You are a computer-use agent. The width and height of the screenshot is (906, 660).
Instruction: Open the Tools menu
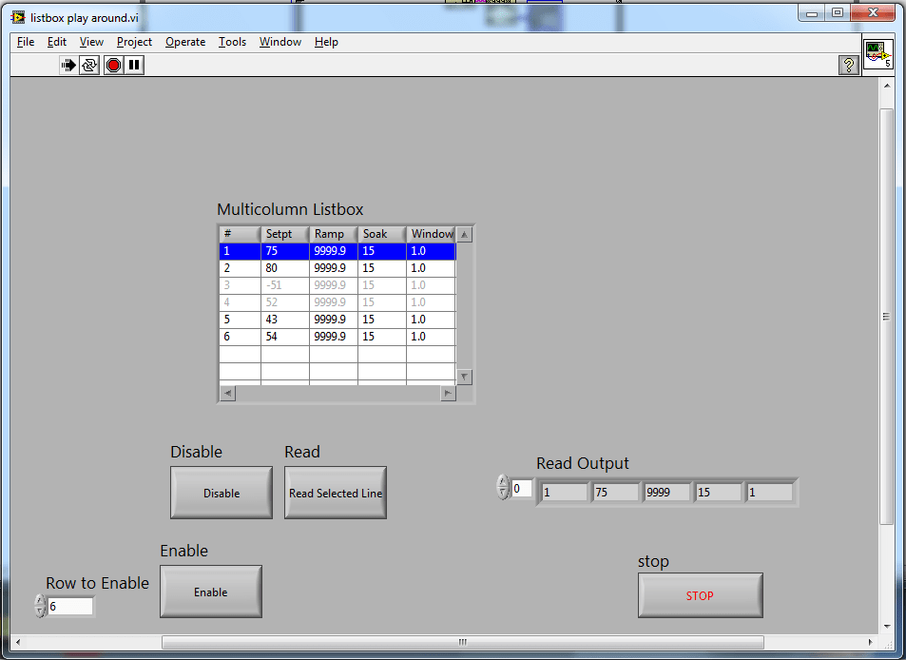coord(232,42)
